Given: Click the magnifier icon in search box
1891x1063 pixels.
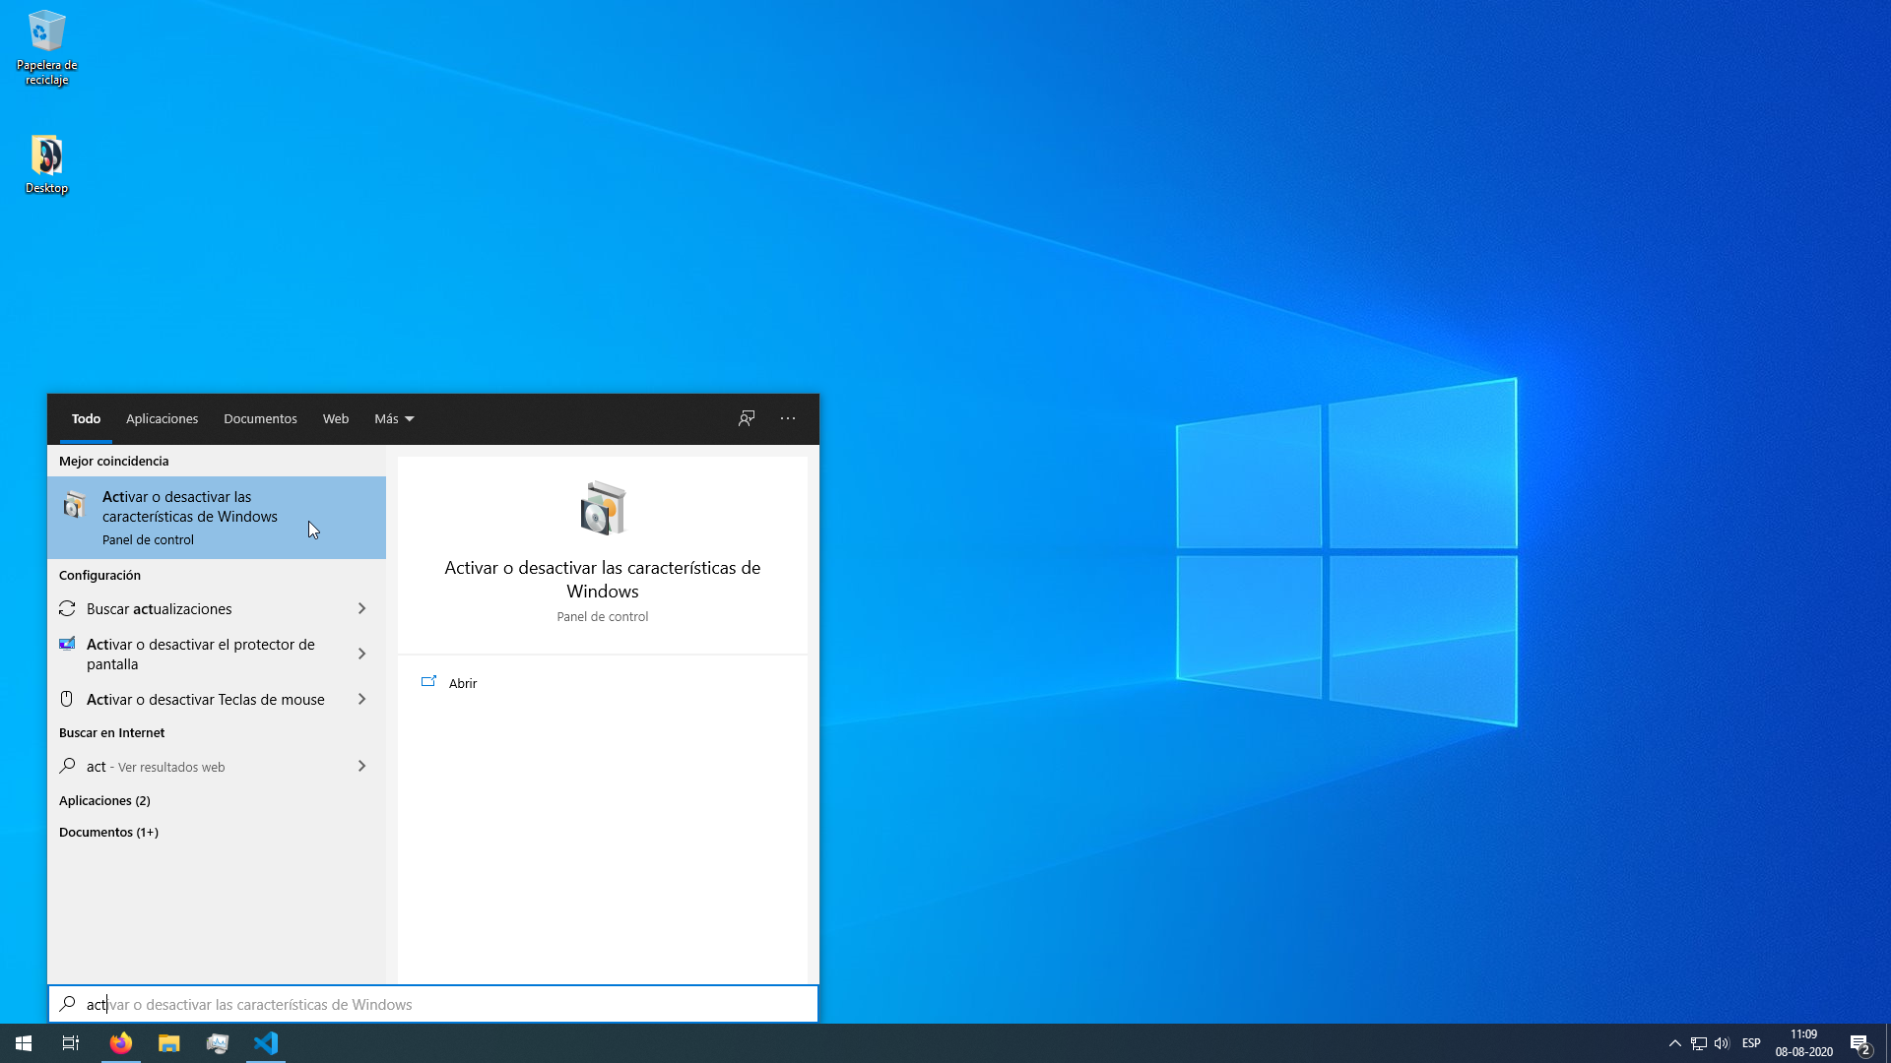Looking at the screenshot, I should pos(67,1004).
